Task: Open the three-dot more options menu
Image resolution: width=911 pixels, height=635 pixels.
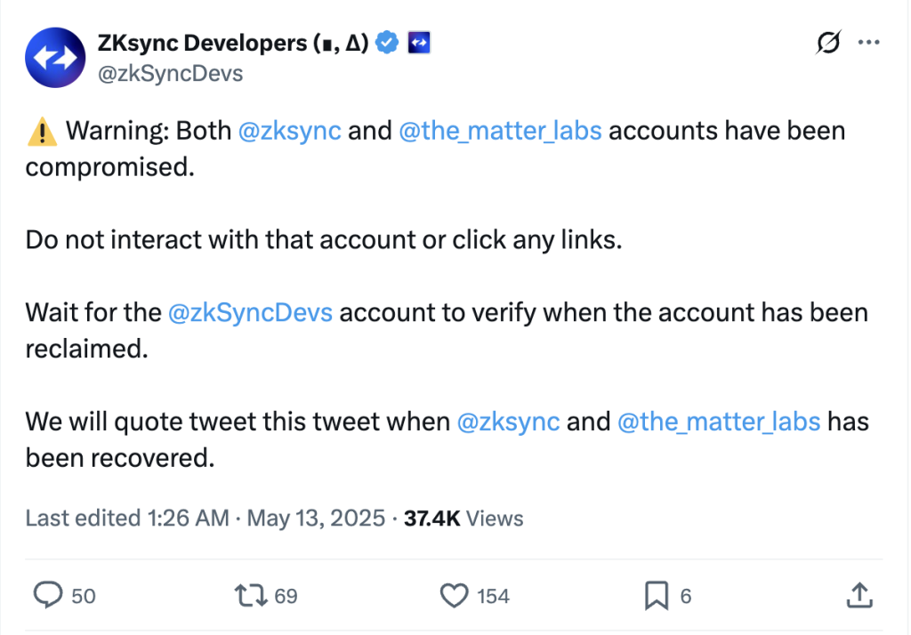Action: tap(867, 43)
